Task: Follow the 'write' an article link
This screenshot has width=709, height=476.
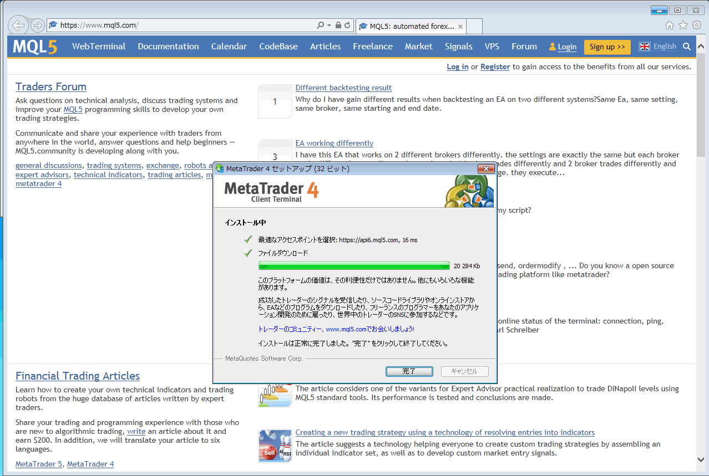Action: tap(136, 431)
